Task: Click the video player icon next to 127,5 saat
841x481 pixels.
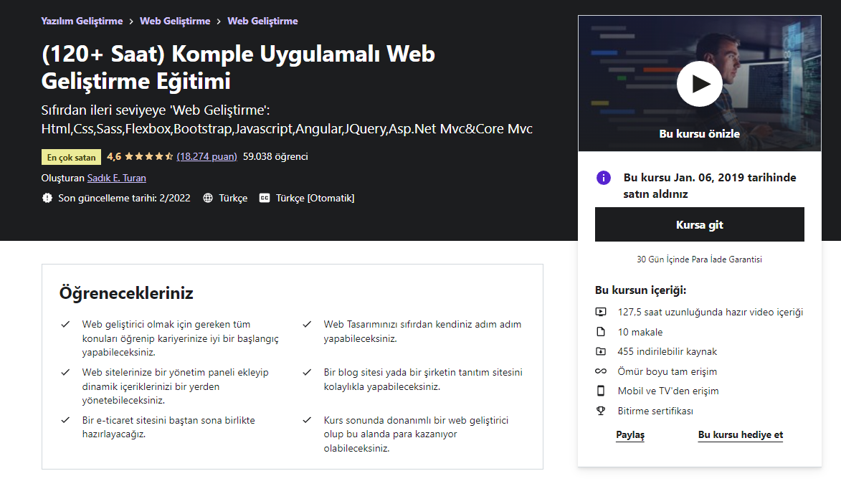Action: 601,312
